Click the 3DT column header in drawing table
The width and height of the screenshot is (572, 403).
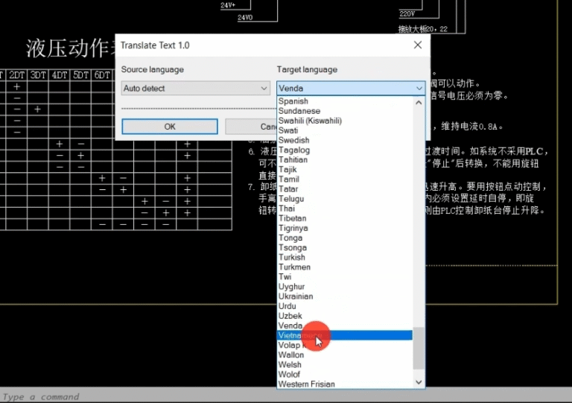click(38, 75)
